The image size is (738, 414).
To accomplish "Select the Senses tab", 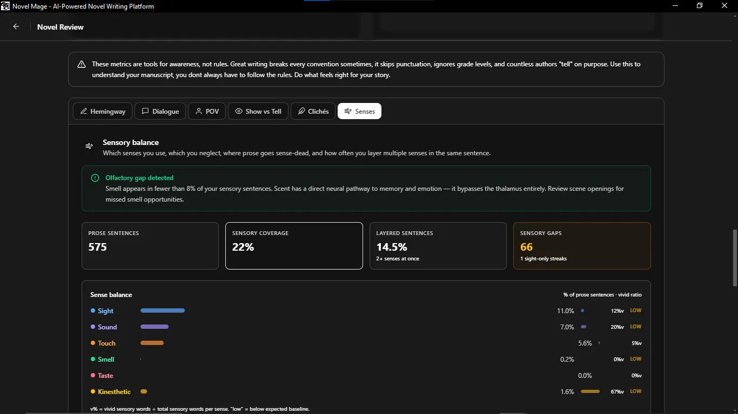I will pos(359,111).
